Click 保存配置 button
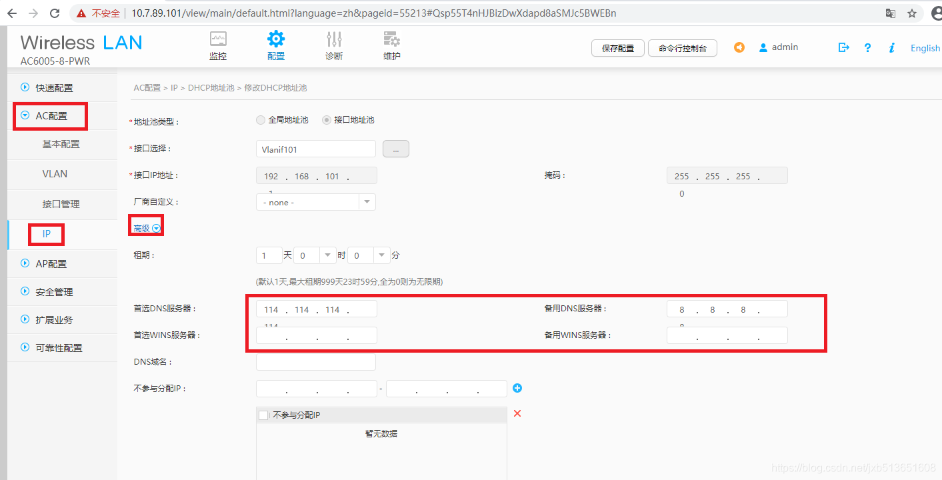942x480 pixels. (x=618, y=48)
